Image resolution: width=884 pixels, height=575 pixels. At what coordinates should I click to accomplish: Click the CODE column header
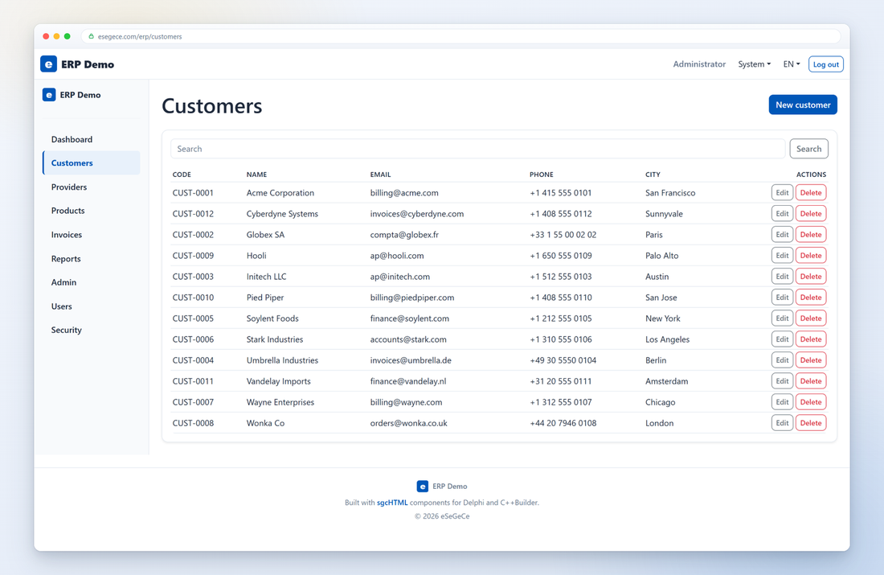coord(182,175)
